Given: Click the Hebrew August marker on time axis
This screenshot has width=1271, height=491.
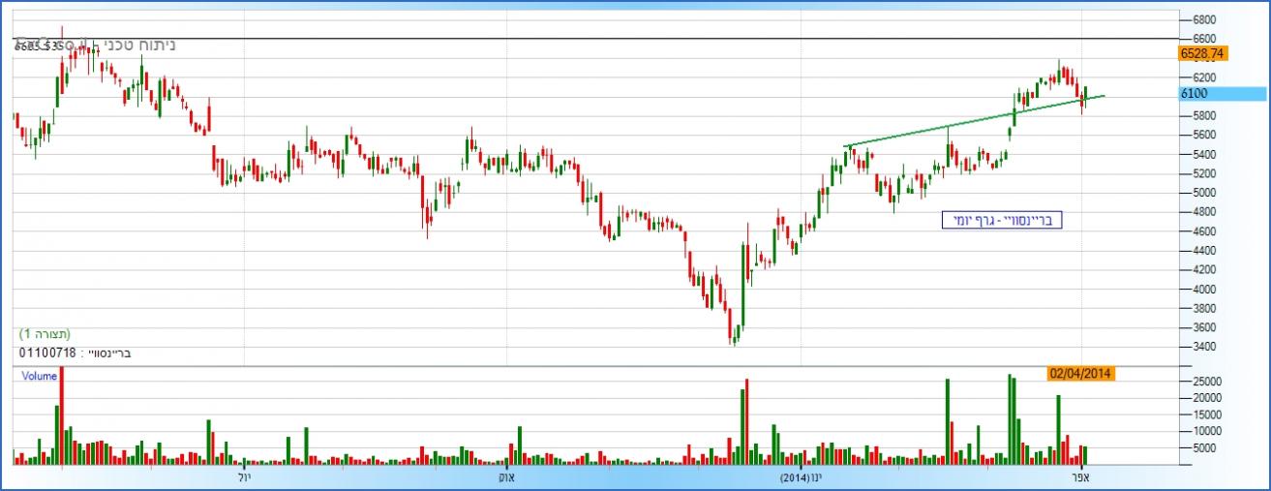Looking at the screenshot, I should pos(506,478).
